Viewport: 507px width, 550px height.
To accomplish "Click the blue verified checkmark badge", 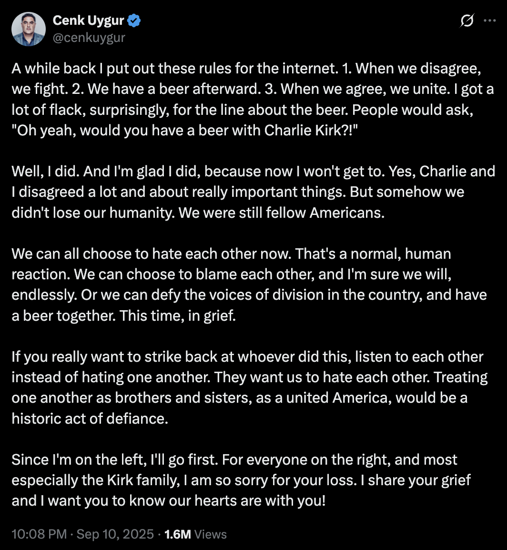I will (x=133, y=20).
